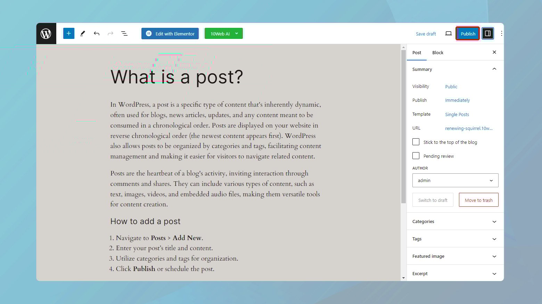Click the WordPress logo icon
The width and height of the screenshot is (542, 304).
click(46, 34)
